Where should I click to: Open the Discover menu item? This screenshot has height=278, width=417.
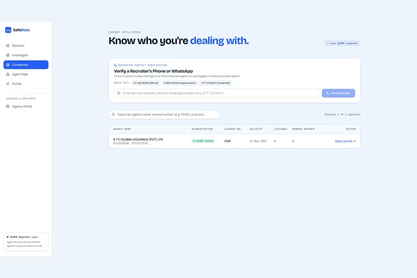[26, 46]
